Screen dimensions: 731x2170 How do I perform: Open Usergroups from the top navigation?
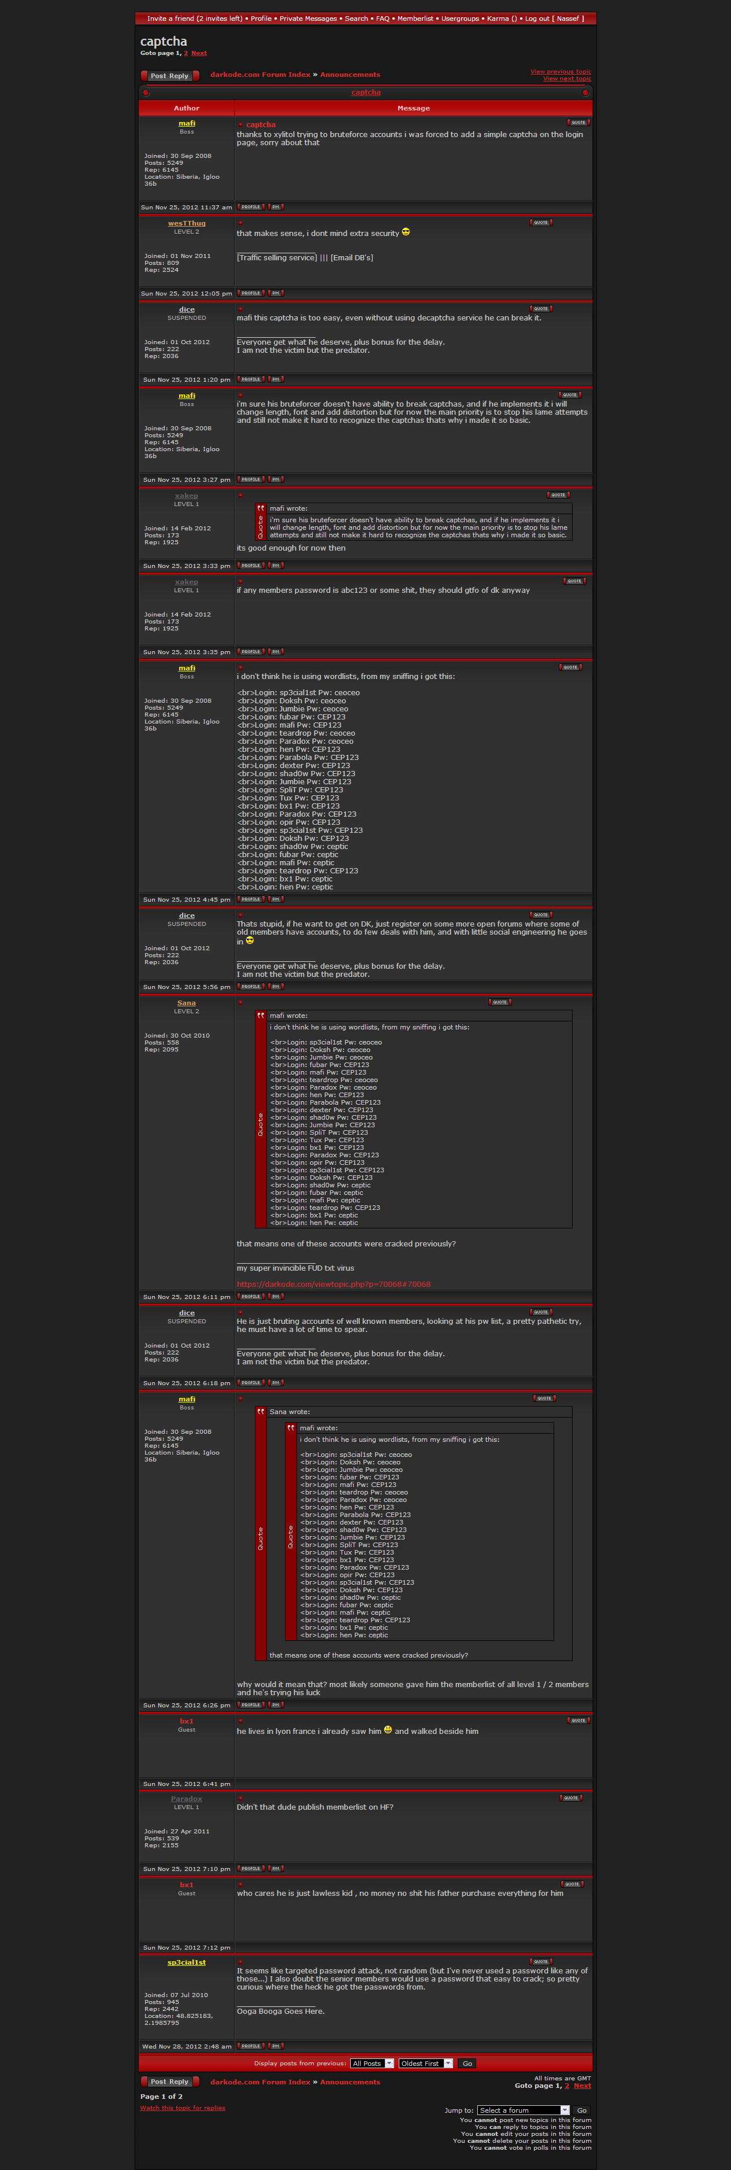coord(460,19)
